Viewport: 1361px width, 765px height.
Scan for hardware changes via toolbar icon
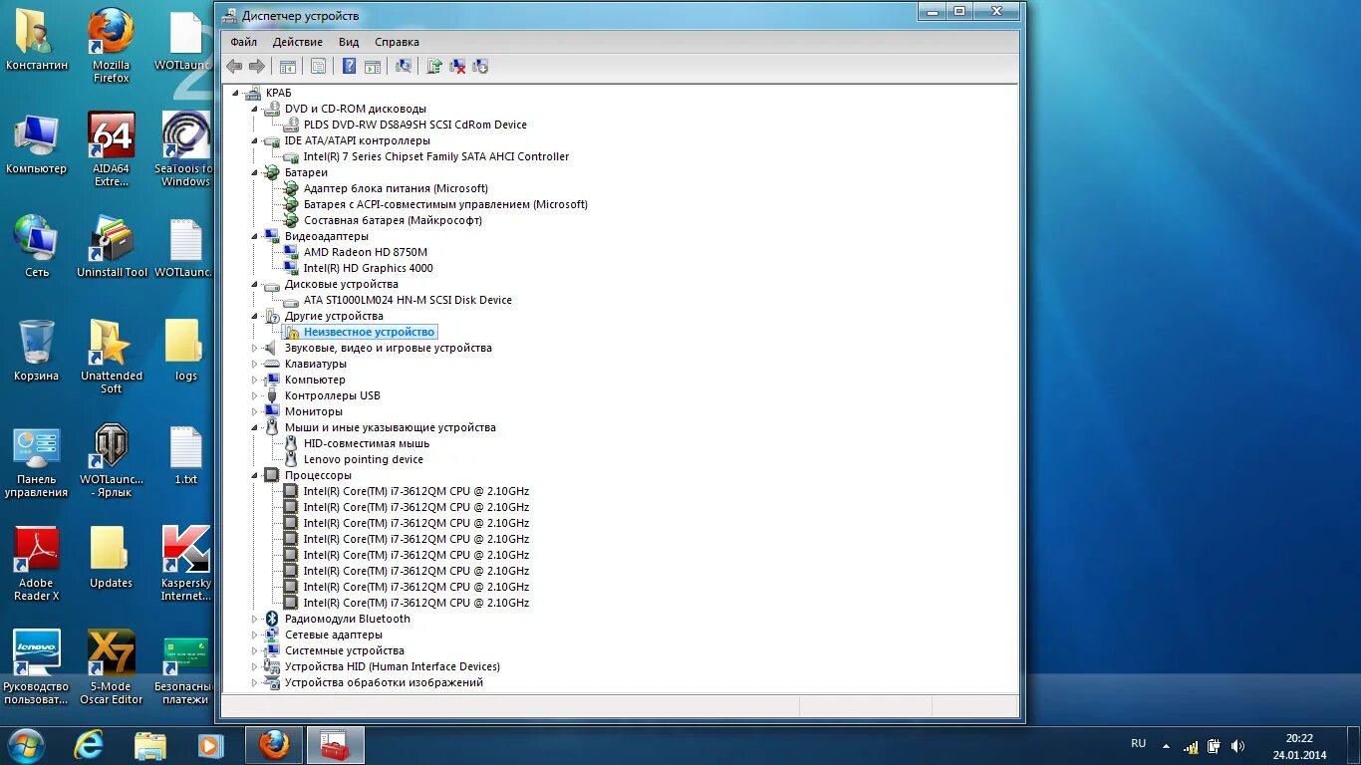pos(404,66)
